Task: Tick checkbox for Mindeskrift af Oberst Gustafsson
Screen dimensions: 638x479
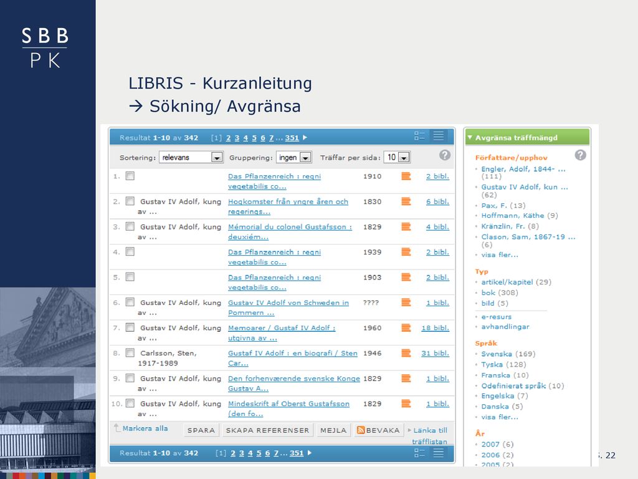Action: tap(130, 404)
